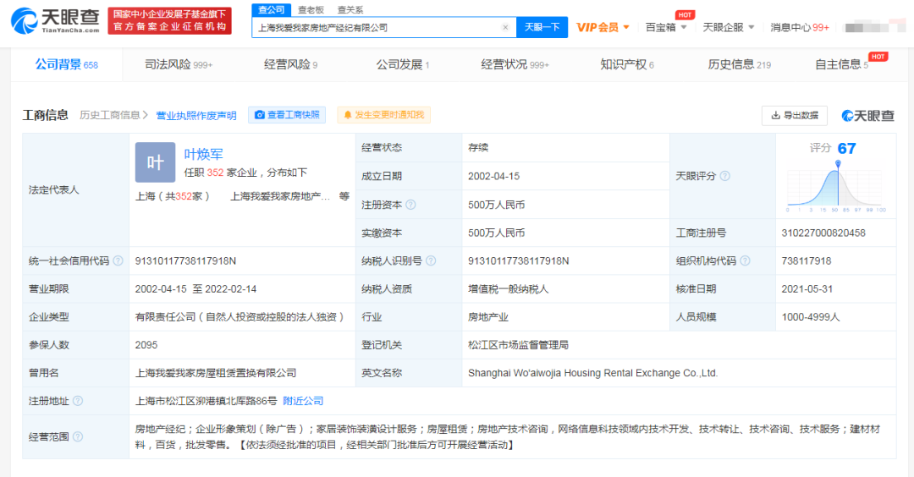Select the 工商注册号 value 310227000820458
The height and width of the screenshot is (477, 914).
[823, 233]
